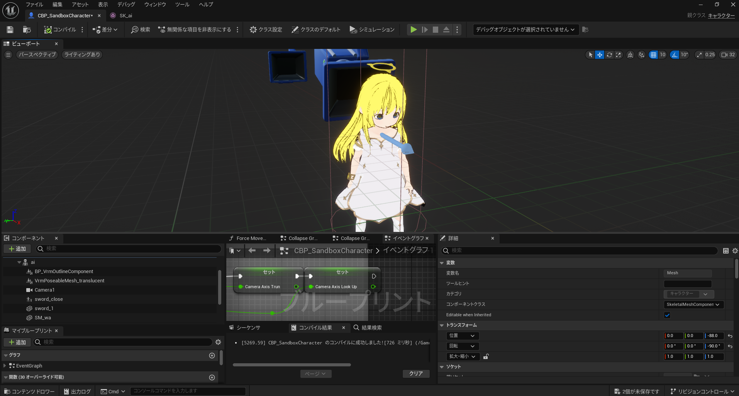Toggle hide unrelated items

coord(195,30)
